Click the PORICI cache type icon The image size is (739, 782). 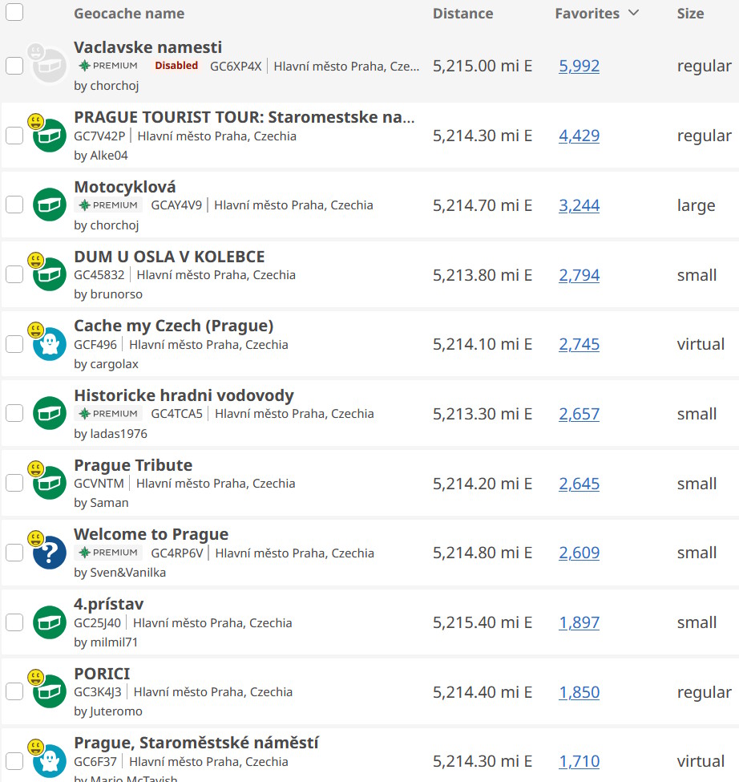pyautogui.click(x=50, y=691)
